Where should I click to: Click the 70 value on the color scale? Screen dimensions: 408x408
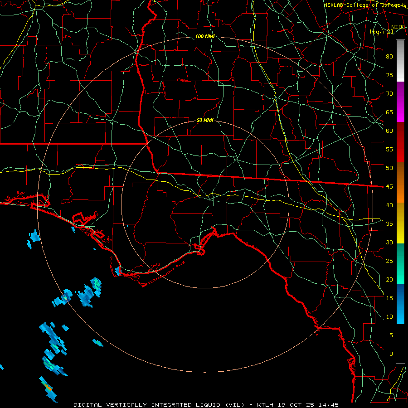pyautogui.click(x=389, y=94)
